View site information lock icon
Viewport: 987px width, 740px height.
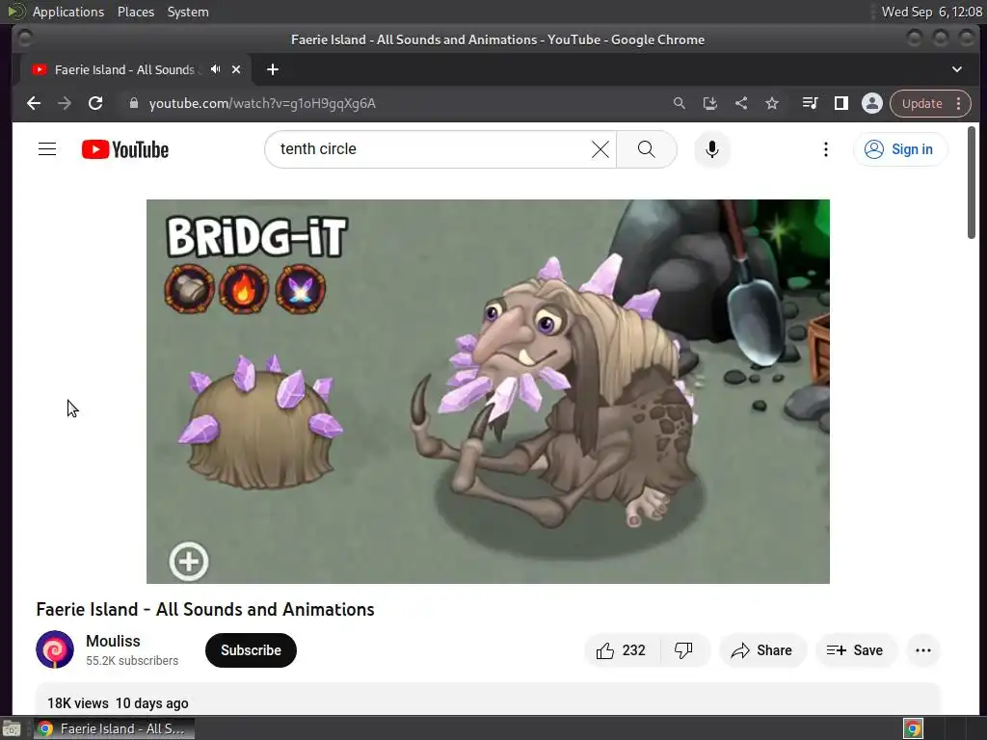tap(133, 103)
